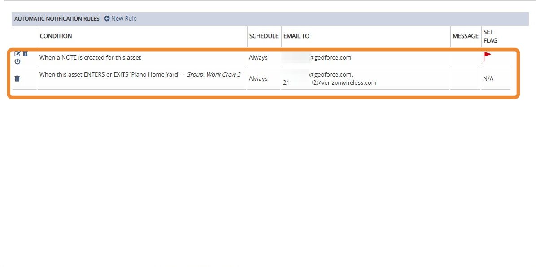Click 'Group: Work Crew 3' text
536x267 pixels.
[x=214, y=75]
